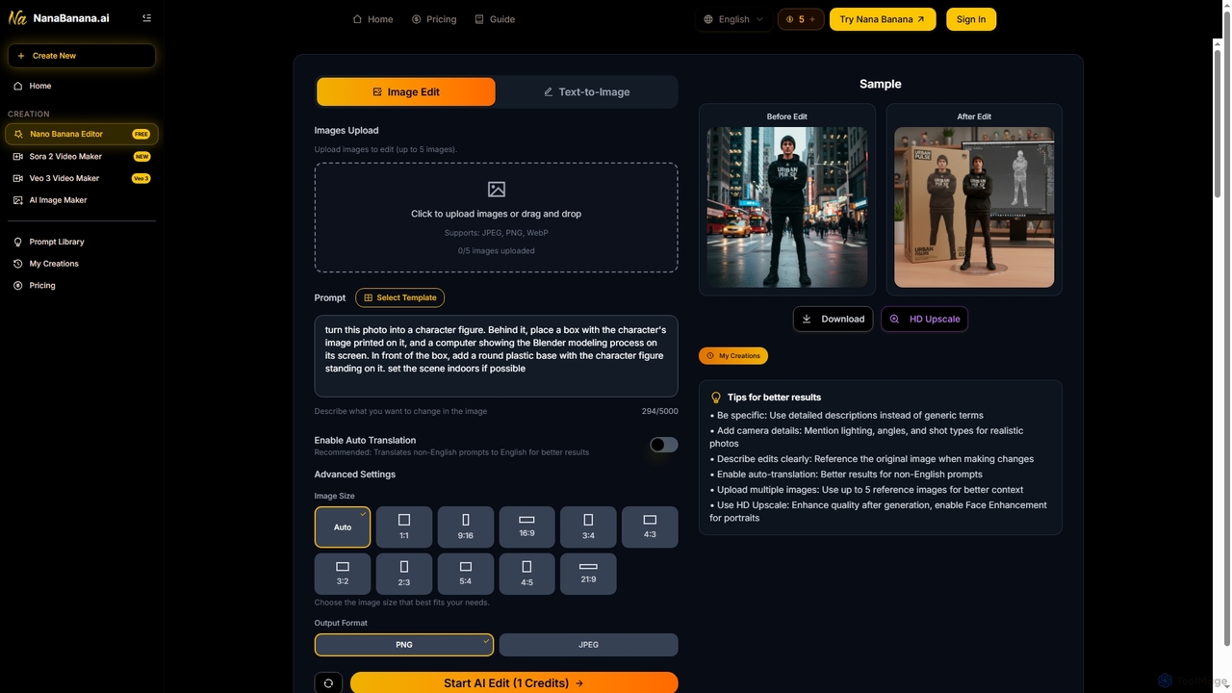Select the 2:3 image size
1232x693 pixels.
point(404,574)
